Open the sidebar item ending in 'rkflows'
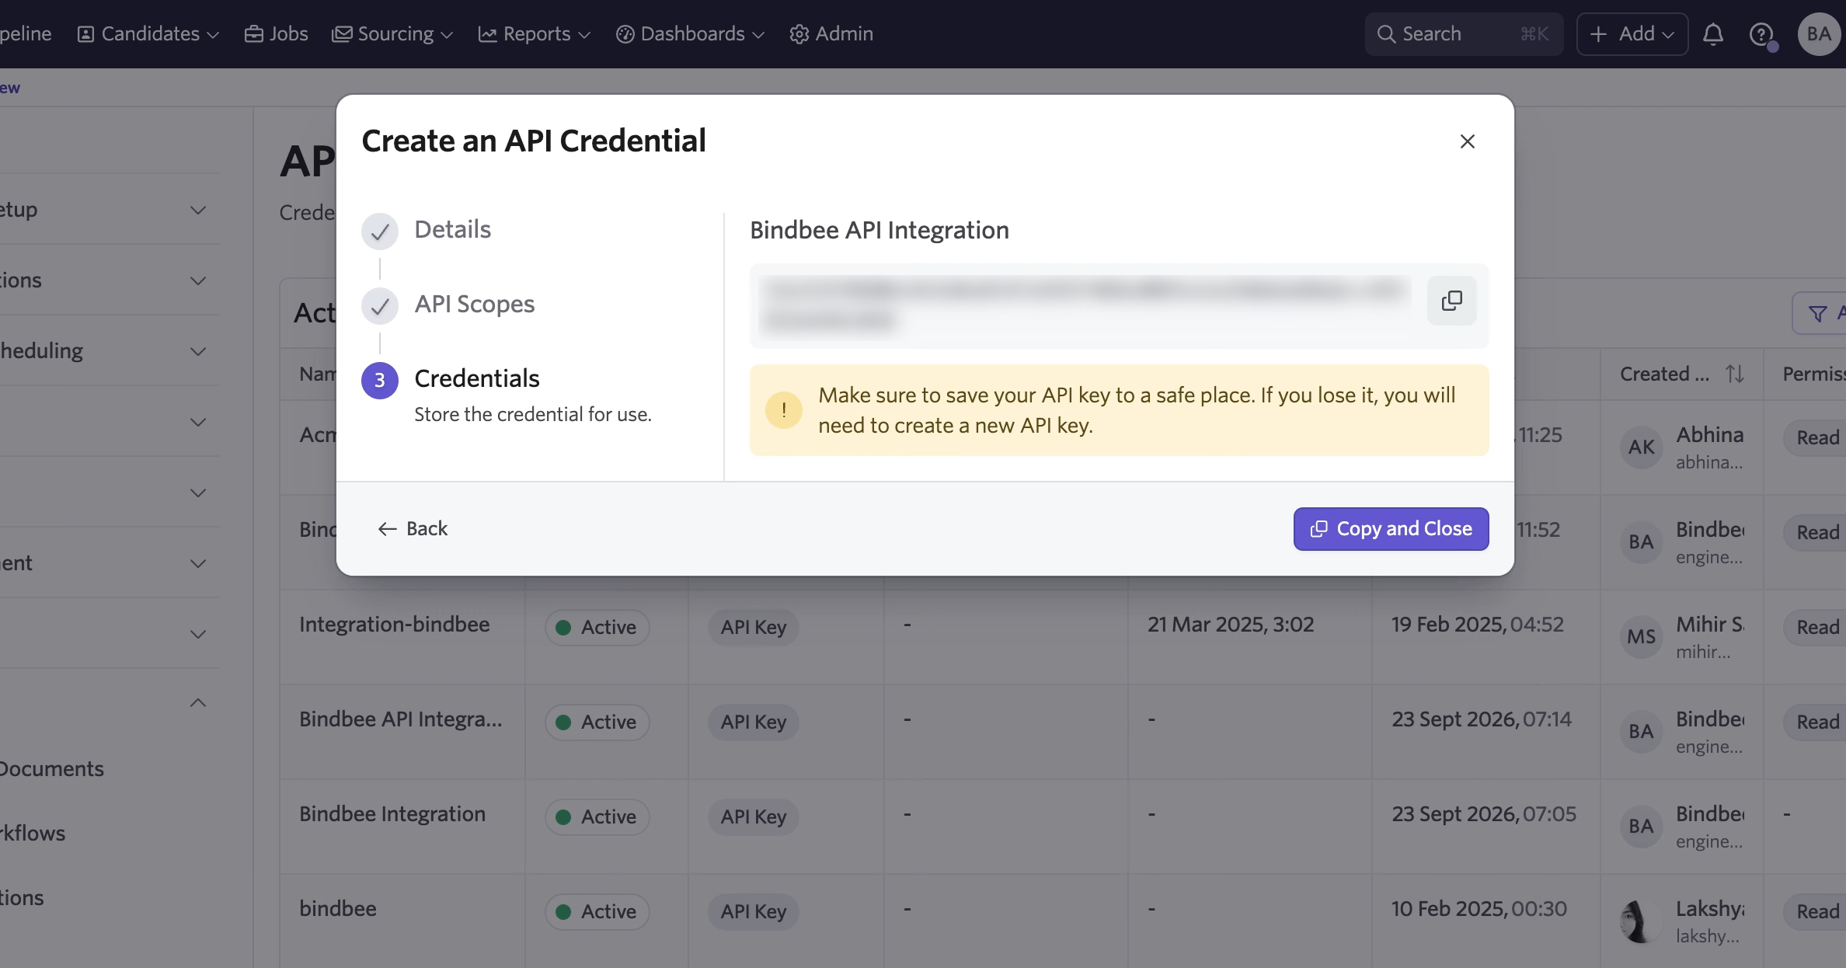Viewport: 1846px width, 968px height. [33, 834]
